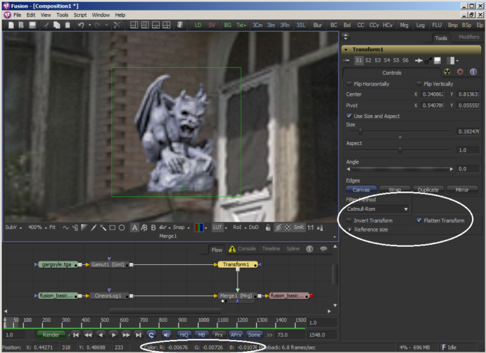This screenshot has width=486, height=353.
Task: Open the 400% zoom dropdown
Action: (37, 227)
